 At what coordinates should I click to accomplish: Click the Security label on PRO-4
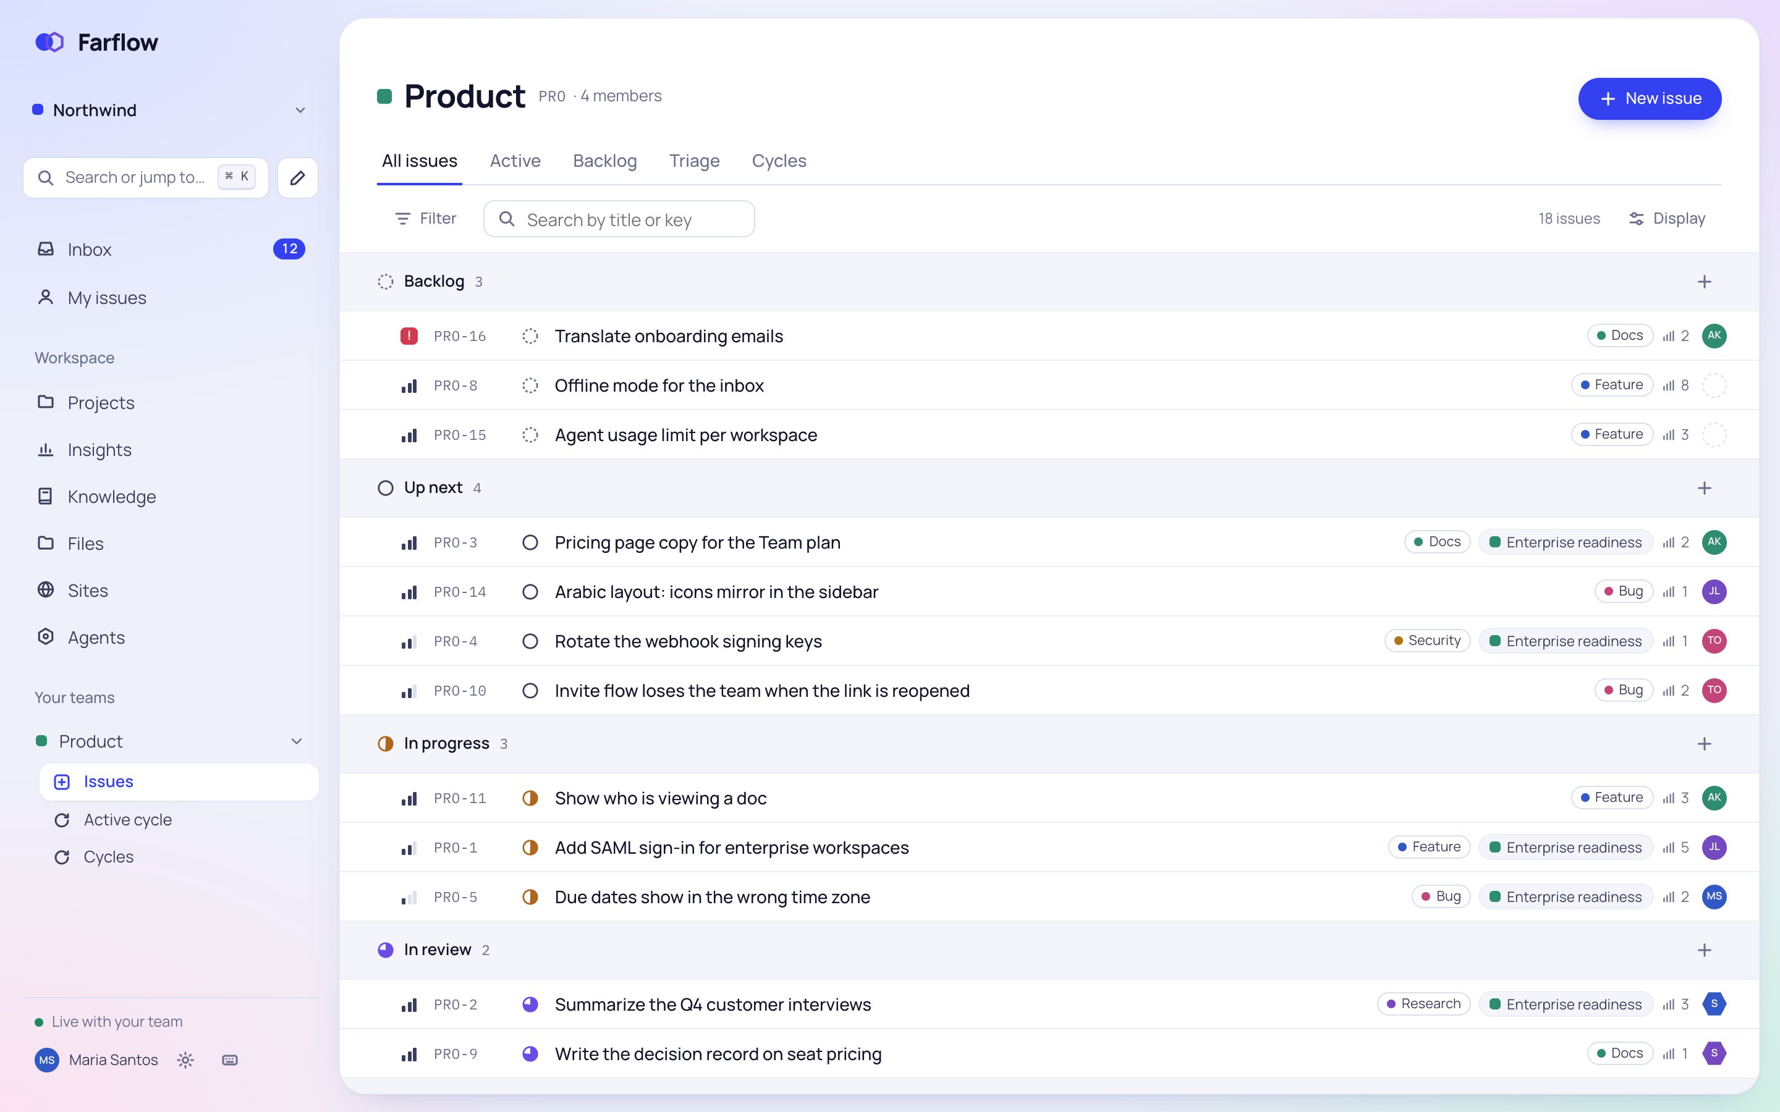tap(1427, 641)
